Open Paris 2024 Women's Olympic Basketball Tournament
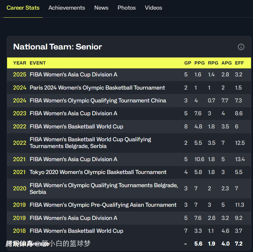Image resolution: width=253 pixels, height=252 pixels. (x=97, y=88)
